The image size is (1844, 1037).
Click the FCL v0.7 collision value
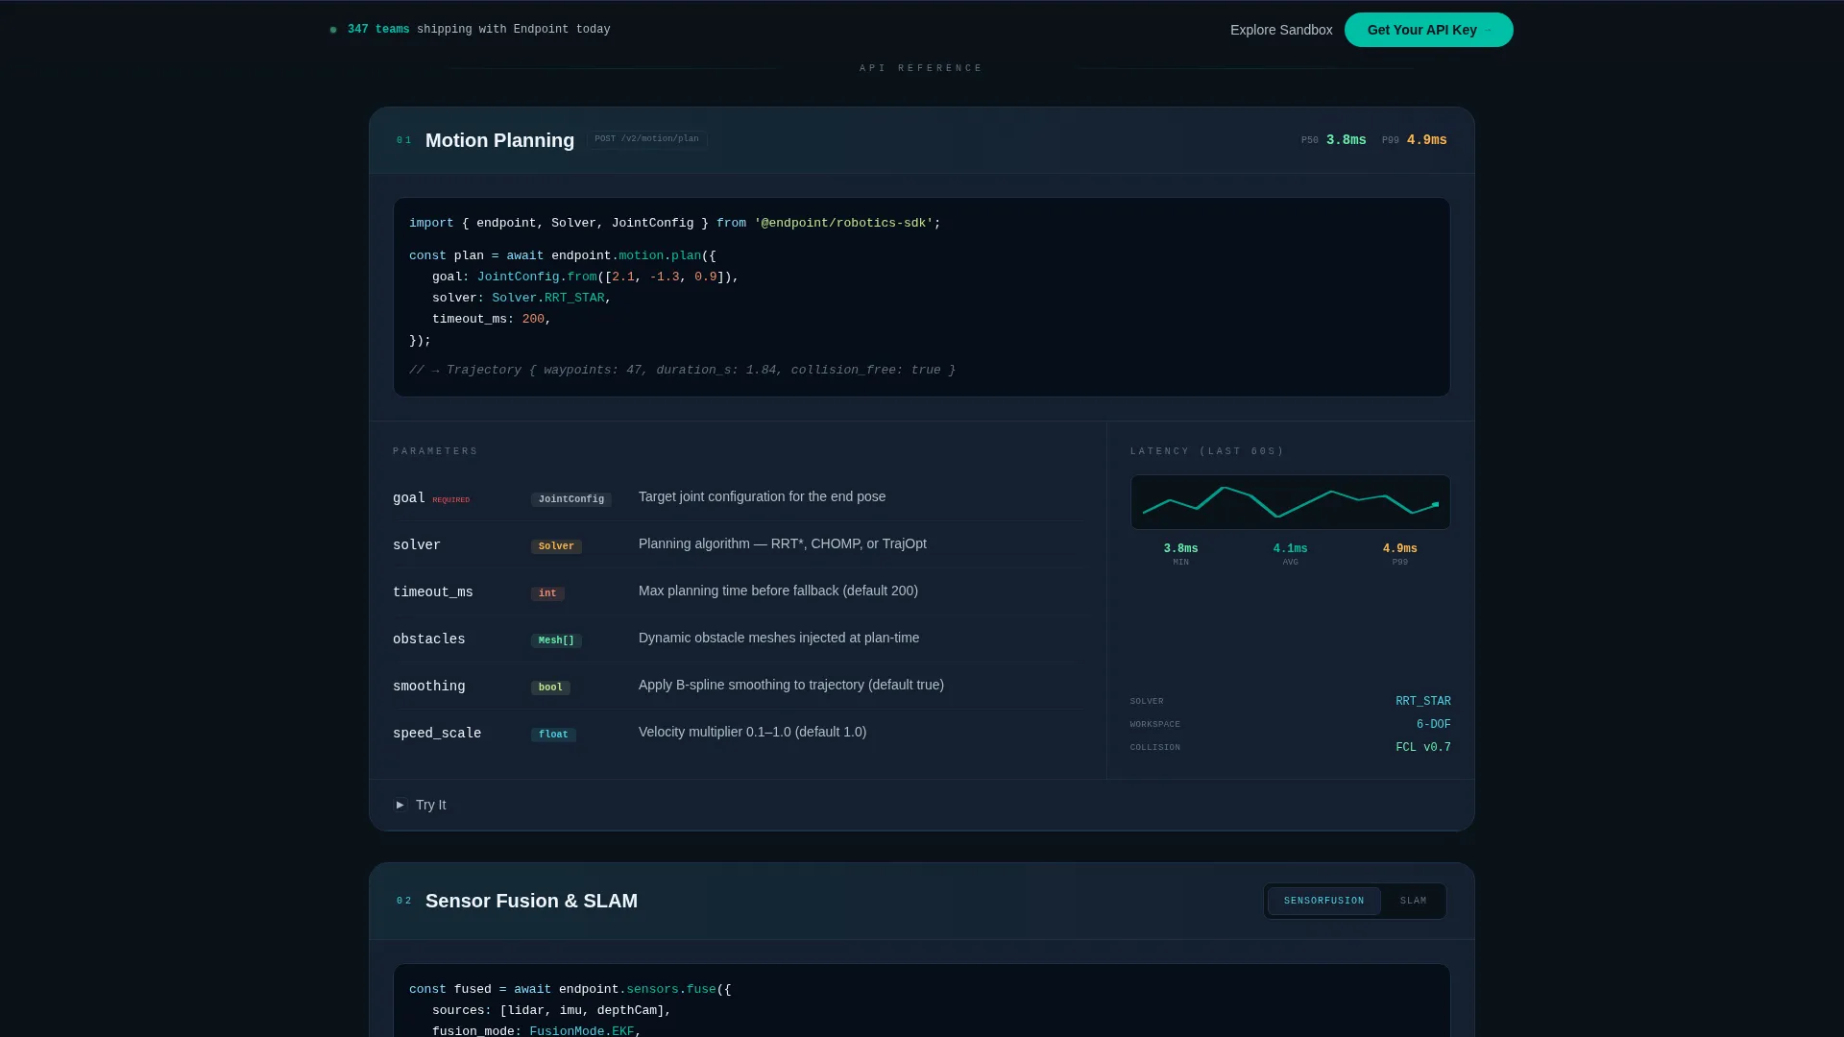1423,748
